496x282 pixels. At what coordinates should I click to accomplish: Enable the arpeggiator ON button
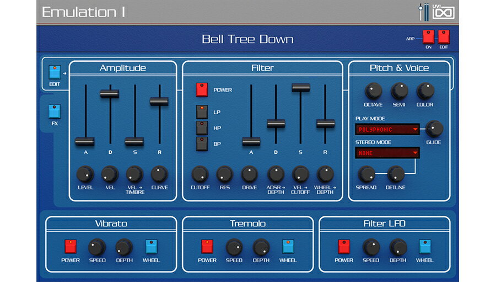coord(428,37)
